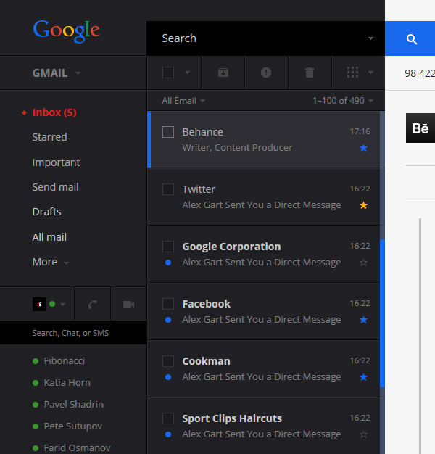Click the reading pane grey scrollbar
Screen dimensions: 435x454
420,336
